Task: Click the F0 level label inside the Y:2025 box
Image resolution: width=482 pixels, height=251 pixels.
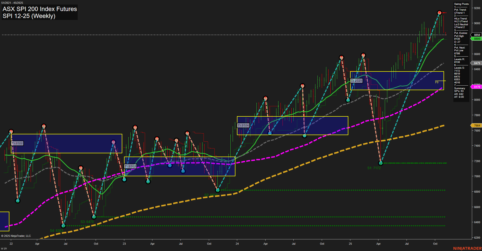Action: click(436, 82)
